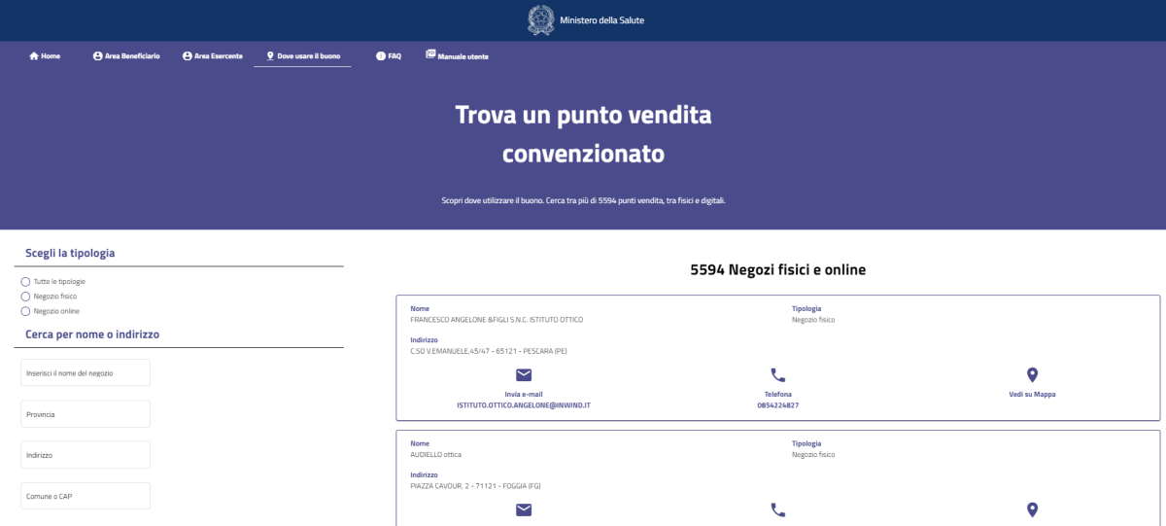Open the Manuale utente link
Screen dimensions: 1166x526
pyautogui.click(x=457, y=56)
